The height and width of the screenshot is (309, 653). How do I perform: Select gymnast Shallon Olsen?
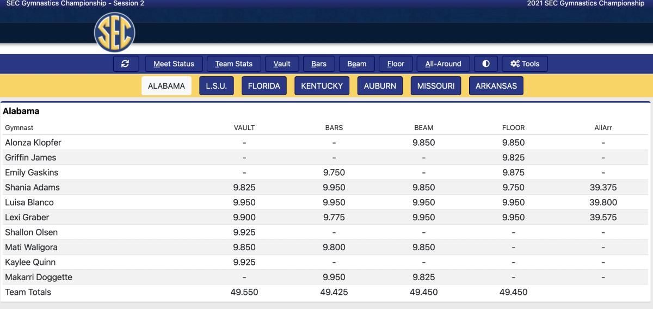click(32, 232)
